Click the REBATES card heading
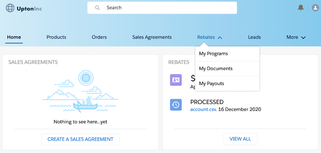 tap(179, 62)
